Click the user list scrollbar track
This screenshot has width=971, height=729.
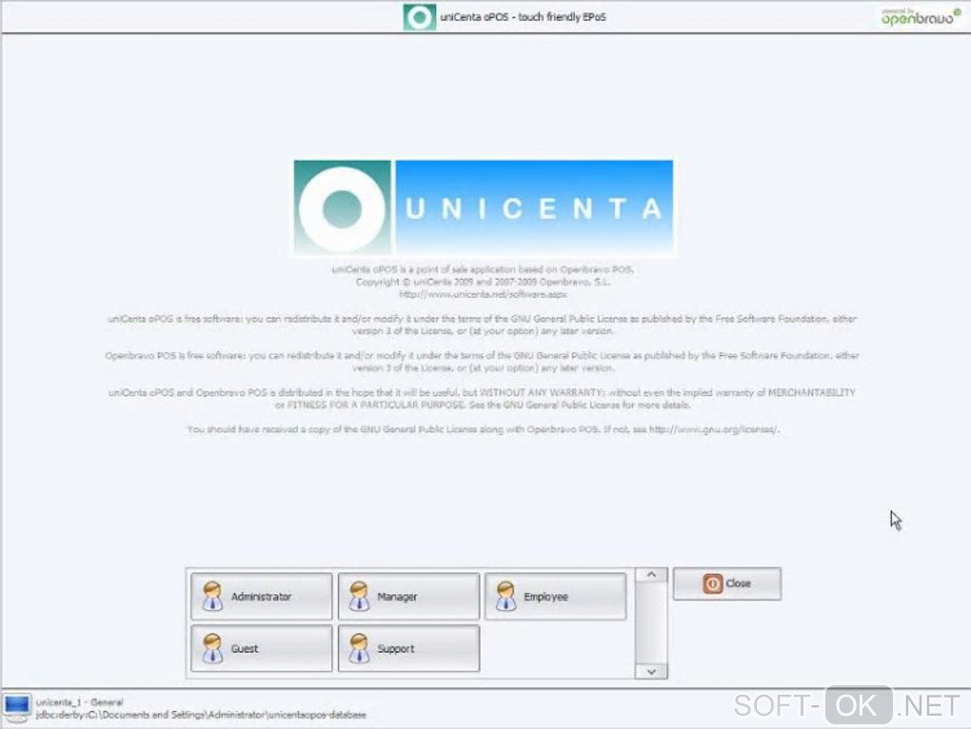651,623
